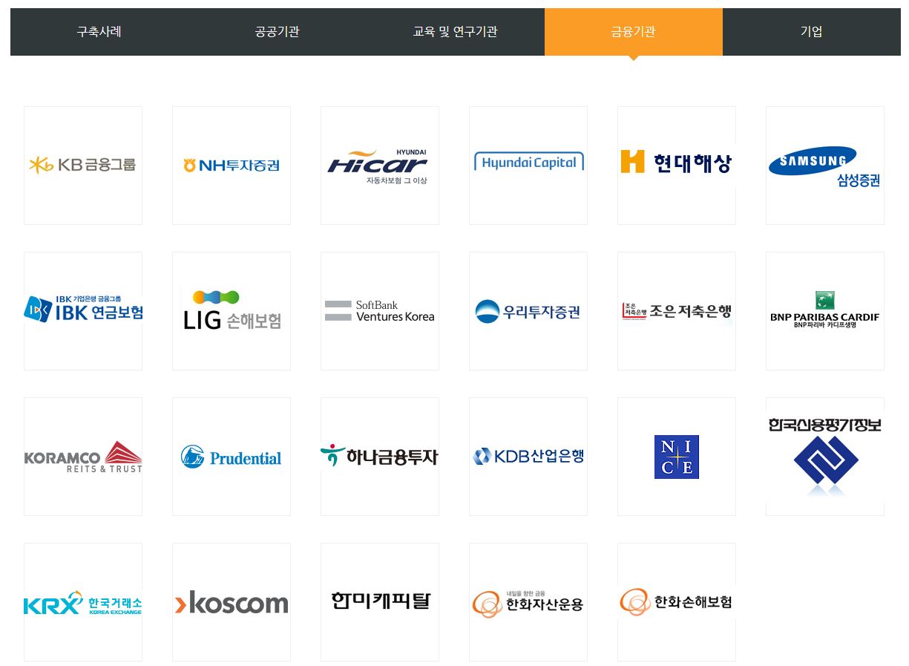Open the 한화손해보험 logo tile
Screen dimensions: 909x666
tap(676, 601)
